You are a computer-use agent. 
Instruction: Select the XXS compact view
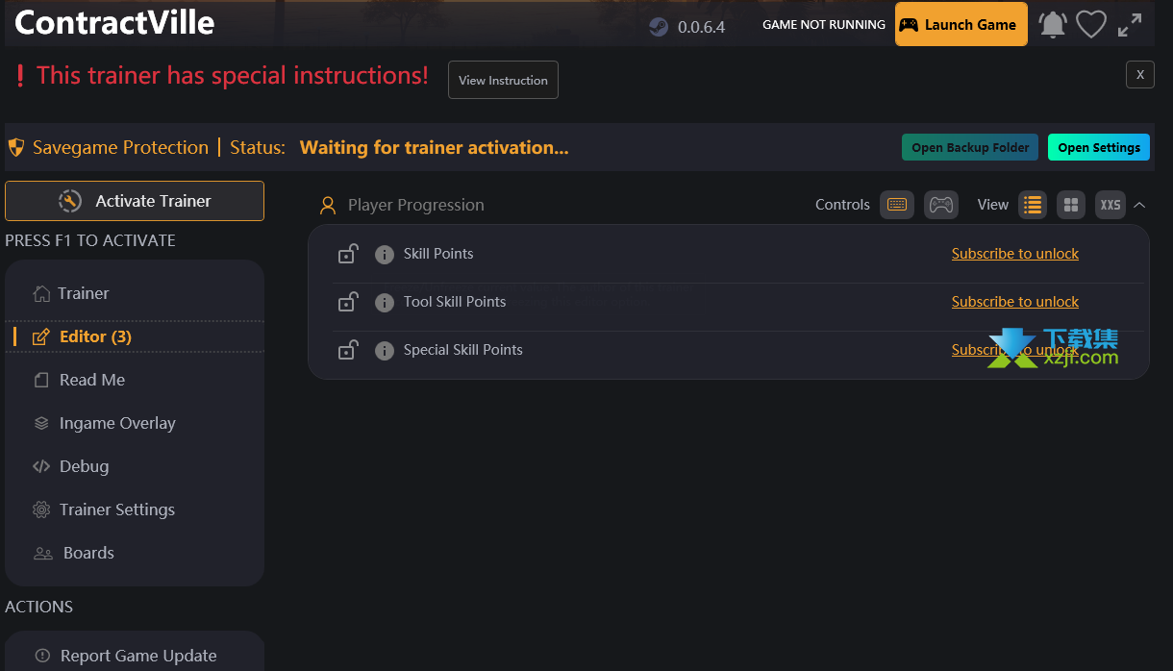[x=1111, y=205]
